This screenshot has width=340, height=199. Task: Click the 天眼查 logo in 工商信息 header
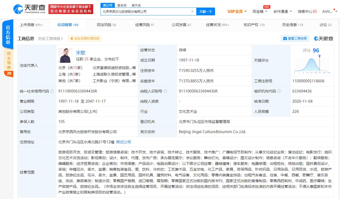(324, 39)
